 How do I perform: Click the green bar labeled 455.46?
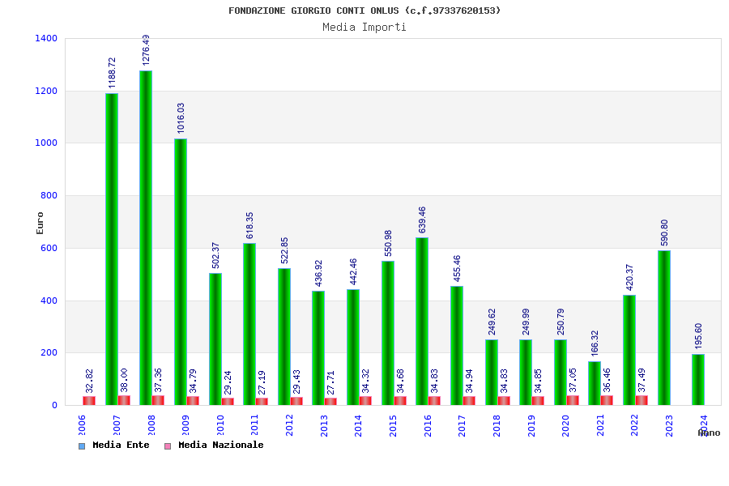(x=457, y=346)
